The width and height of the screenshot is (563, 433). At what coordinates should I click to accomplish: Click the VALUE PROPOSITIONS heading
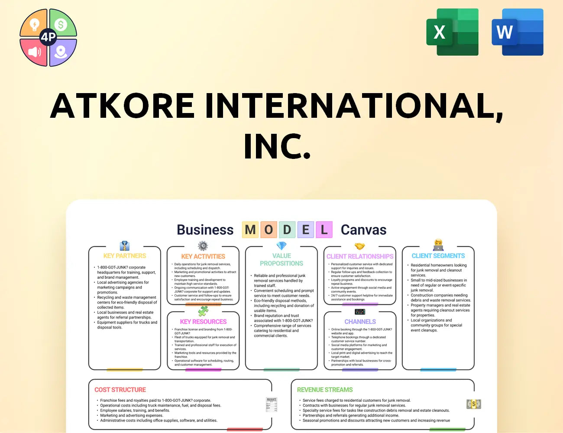pos(281,259)
